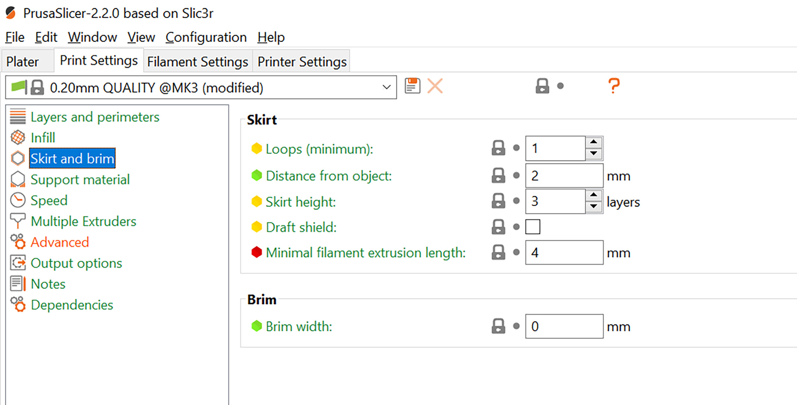The width and height of the screenshot is (797, 405).
Task: Click the Infill icon in the sidebar
Action: click(x=18, y=138)
